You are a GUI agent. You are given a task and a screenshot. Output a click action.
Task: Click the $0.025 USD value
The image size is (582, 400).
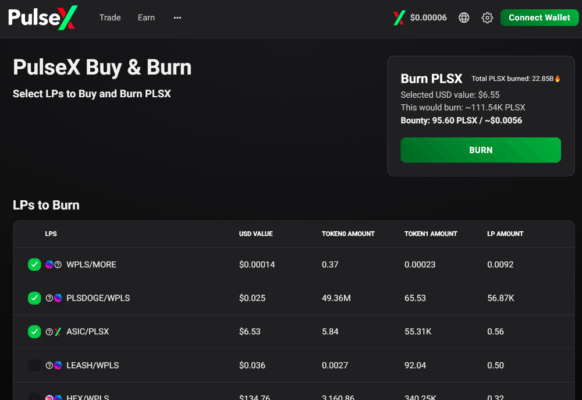253,298
